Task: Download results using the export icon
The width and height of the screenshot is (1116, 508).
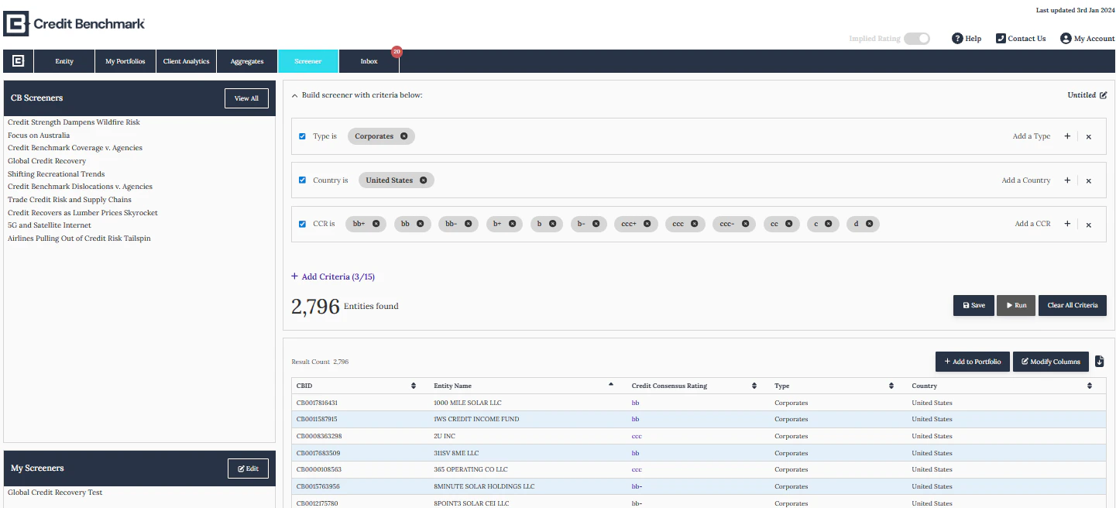Action: coord(1100,362)
